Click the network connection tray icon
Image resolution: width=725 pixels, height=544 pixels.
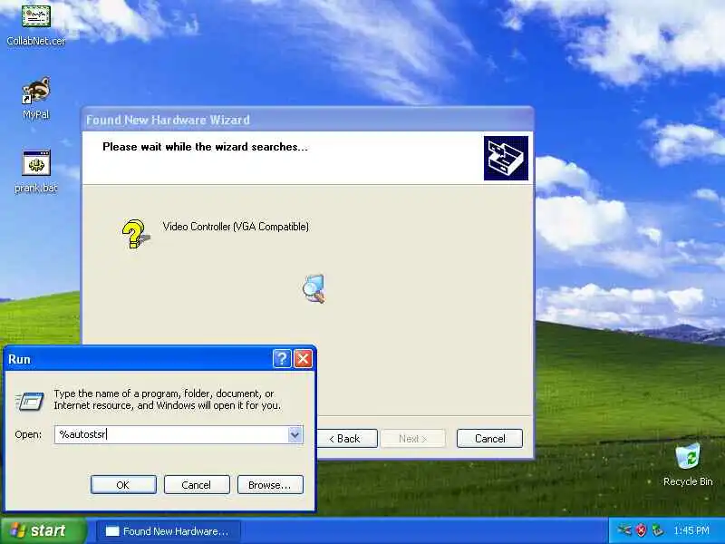[624, 530]
